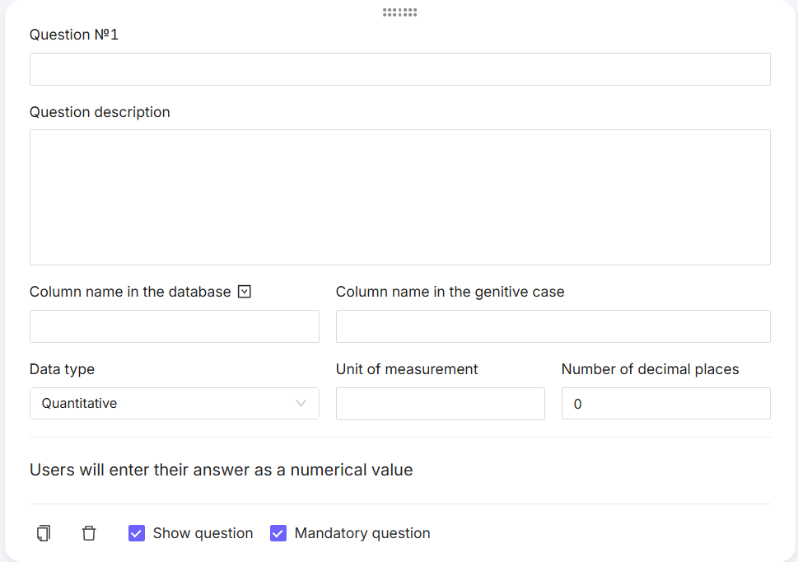Click the chevron arrow in Data type
The image size is (798, 562).
(x=301, y=404)
